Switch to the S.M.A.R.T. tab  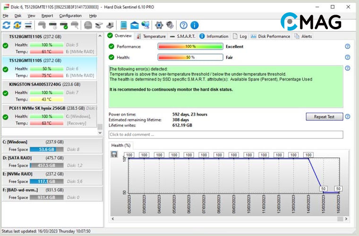tap(183, 36)
